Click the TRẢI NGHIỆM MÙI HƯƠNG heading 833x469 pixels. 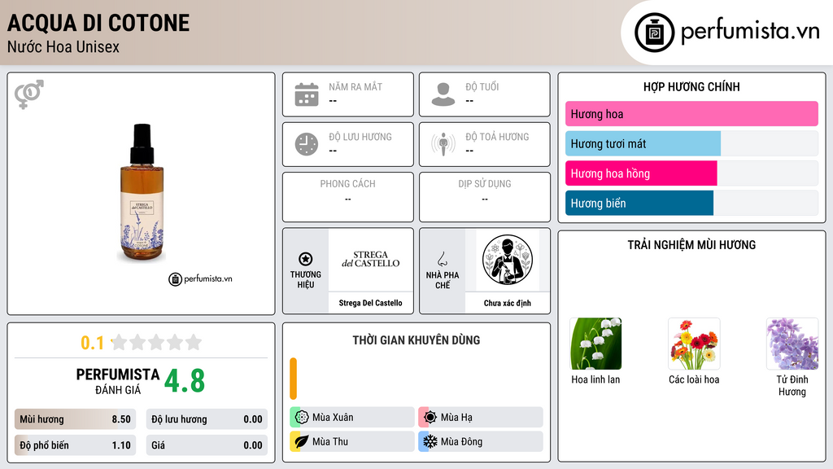click(691, 245)
